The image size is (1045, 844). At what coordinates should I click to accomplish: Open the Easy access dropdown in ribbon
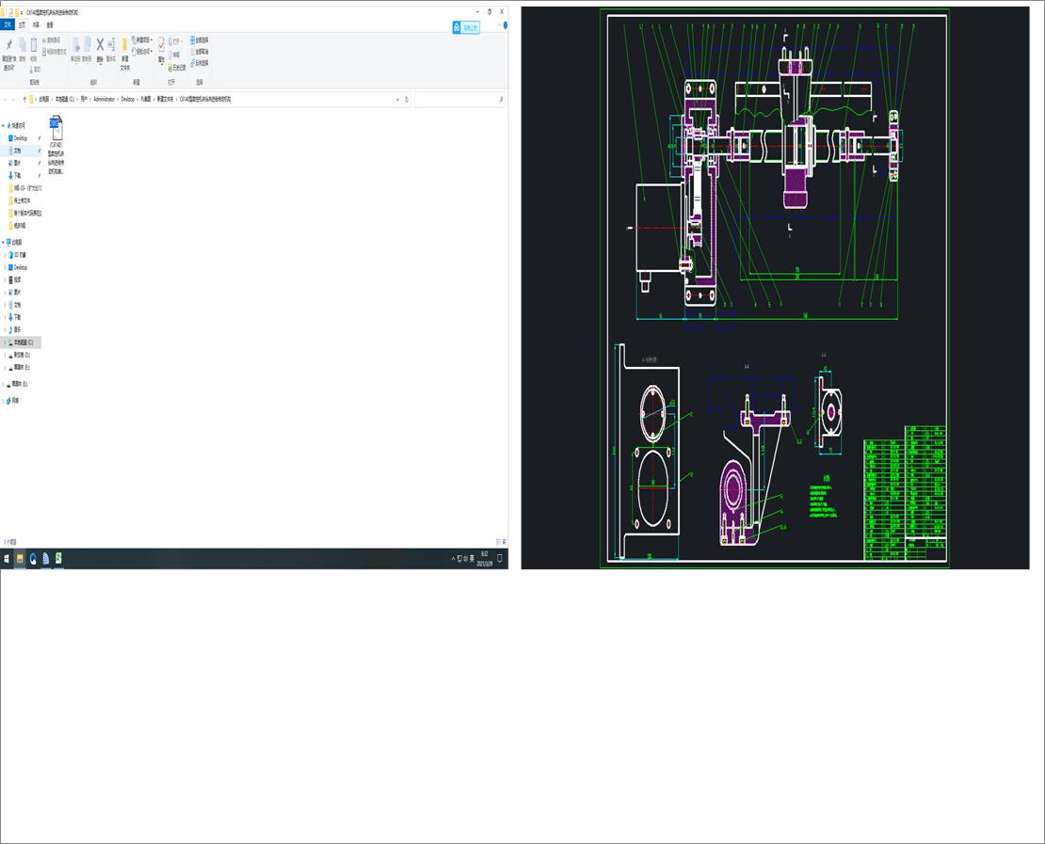142,52
